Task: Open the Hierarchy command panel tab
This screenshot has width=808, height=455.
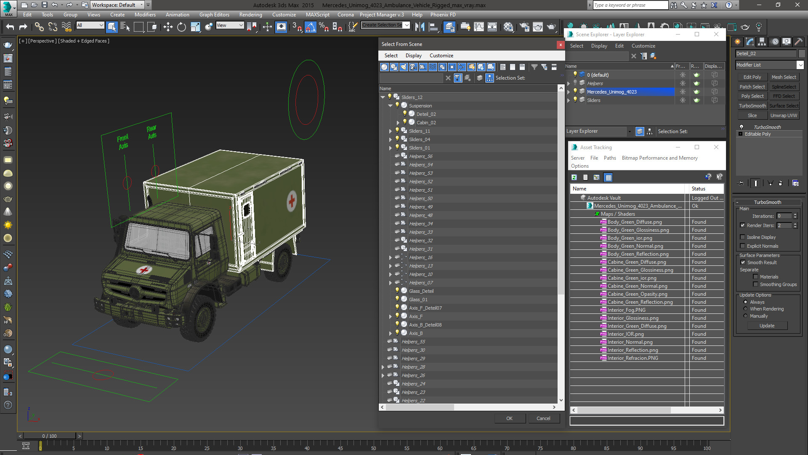Action: (x=762, y=42)
